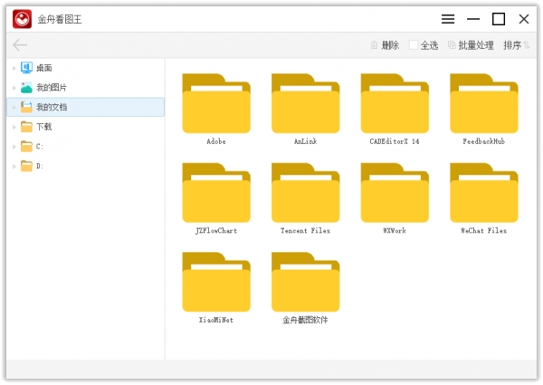This screenshot has width=543, height=385.
Task: Select the D: drive in sidebar
Action: point(39,167)
